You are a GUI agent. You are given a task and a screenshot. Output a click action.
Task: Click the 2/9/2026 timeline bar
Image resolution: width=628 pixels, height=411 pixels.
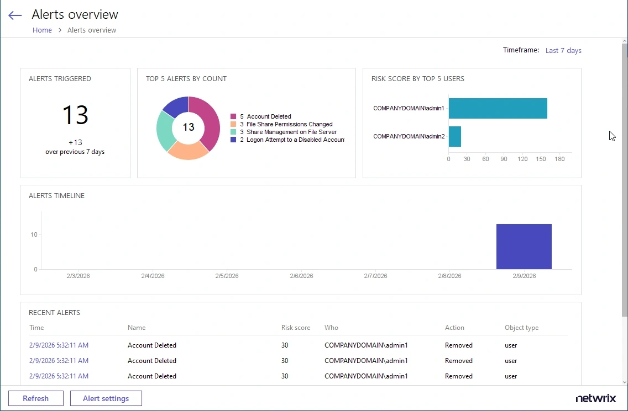click(x=524, y=247)
